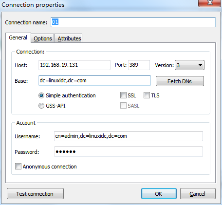The width and height of the screenshot is (222, 205).
Task: Click the Base DN input field
Action: pyautogui.click(x=94, y=80)
